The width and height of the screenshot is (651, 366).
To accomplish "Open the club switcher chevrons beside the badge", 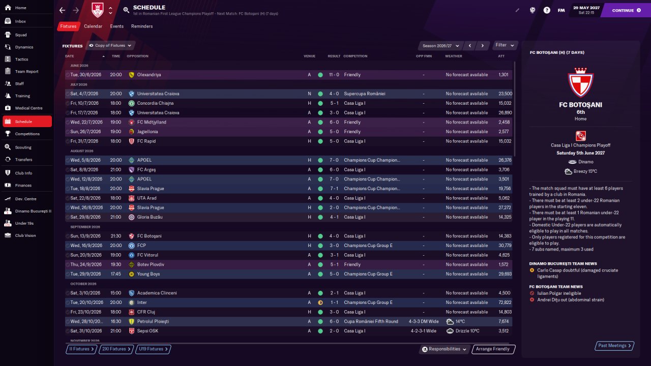I will click(110, 10).
